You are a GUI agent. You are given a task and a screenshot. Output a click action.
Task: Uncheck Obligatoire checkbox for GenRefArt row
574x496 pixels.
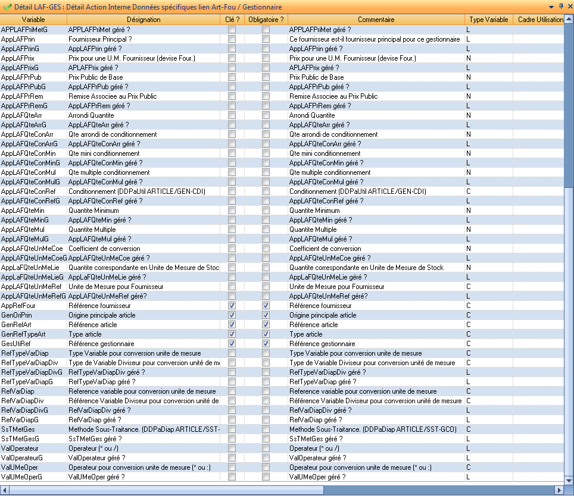266,325
